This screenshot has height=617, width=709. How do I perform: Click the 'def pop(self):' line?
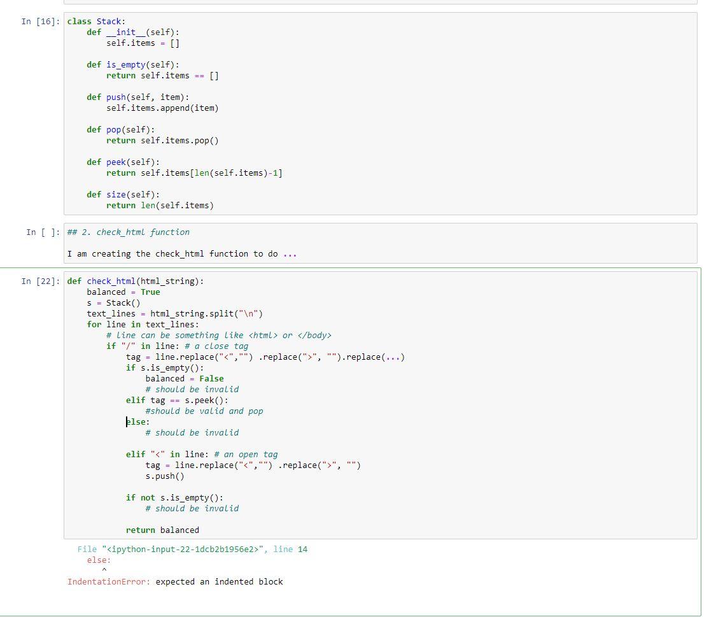(121, 130)
